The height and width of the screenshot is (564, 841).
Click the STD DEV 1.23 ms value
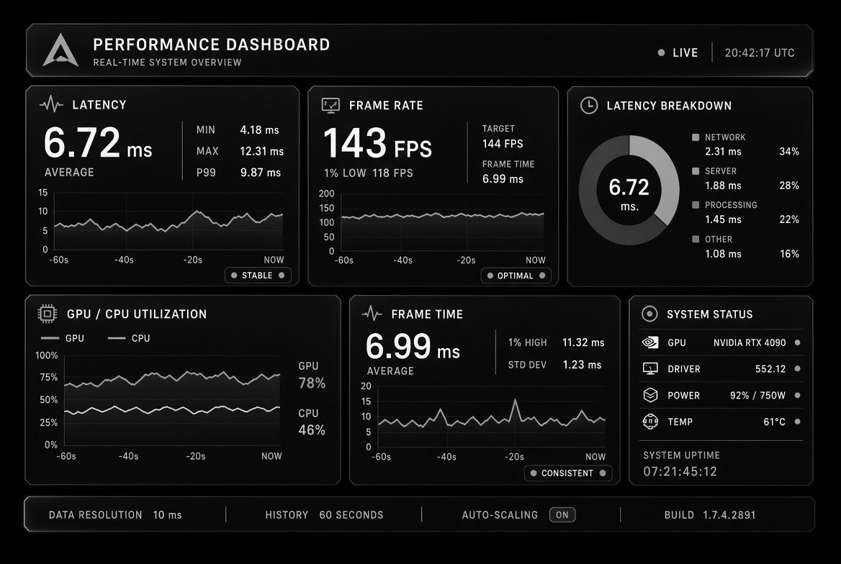coord(582,365)
